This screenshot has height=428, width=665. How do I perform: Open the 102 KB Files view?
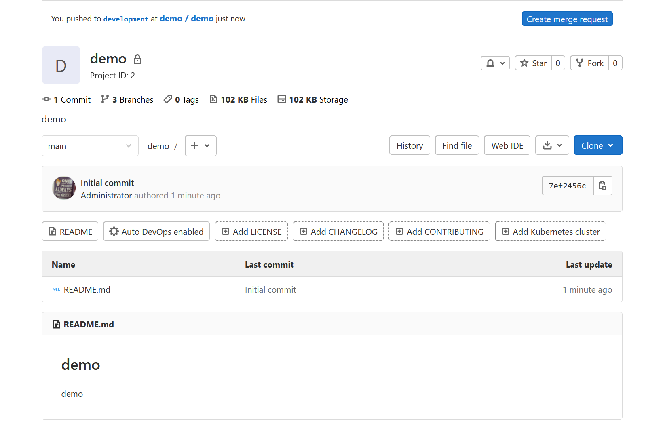(239, 99)
